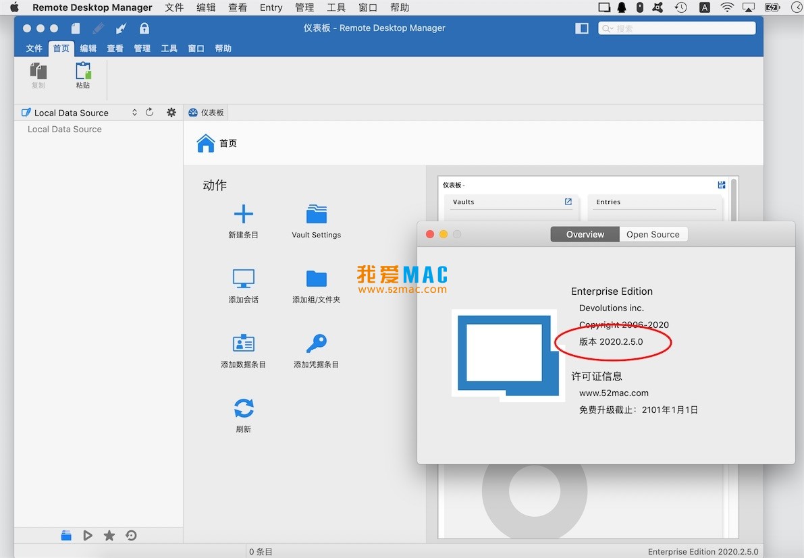The height and width of the screenshot is (558, 804).
Task: Click the 添加会话 monitor icon
Action: tap(243, 279)
